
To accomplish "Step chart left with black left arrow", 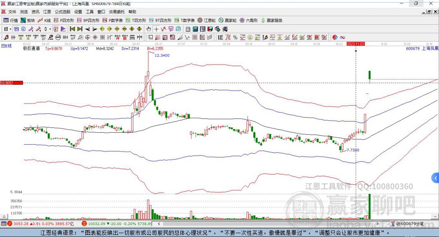I will click(x=87, y=29).
